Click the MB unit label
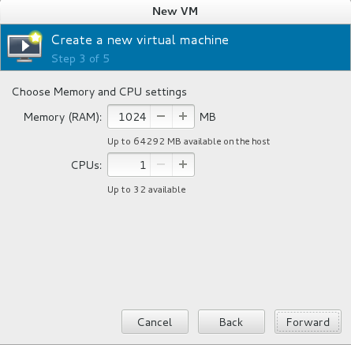 [207, 117]
